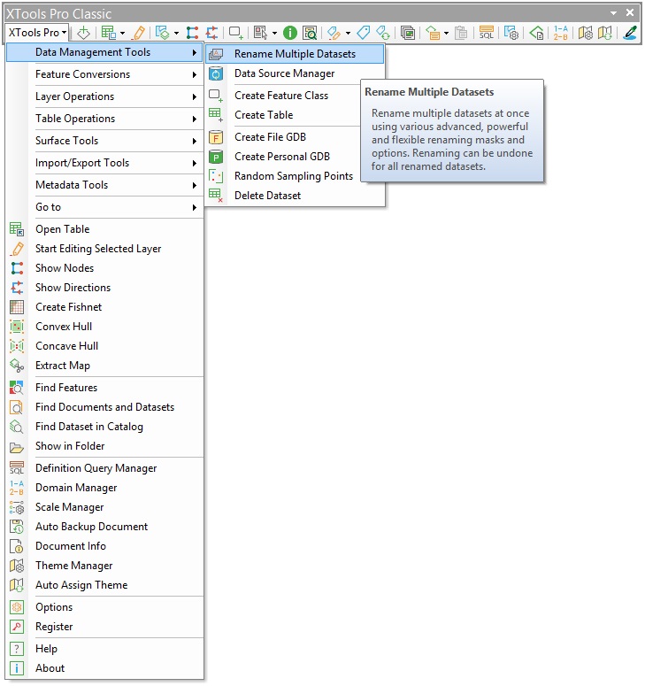
Task: Open the Table Operations submenu
Action: pos(105,119)
